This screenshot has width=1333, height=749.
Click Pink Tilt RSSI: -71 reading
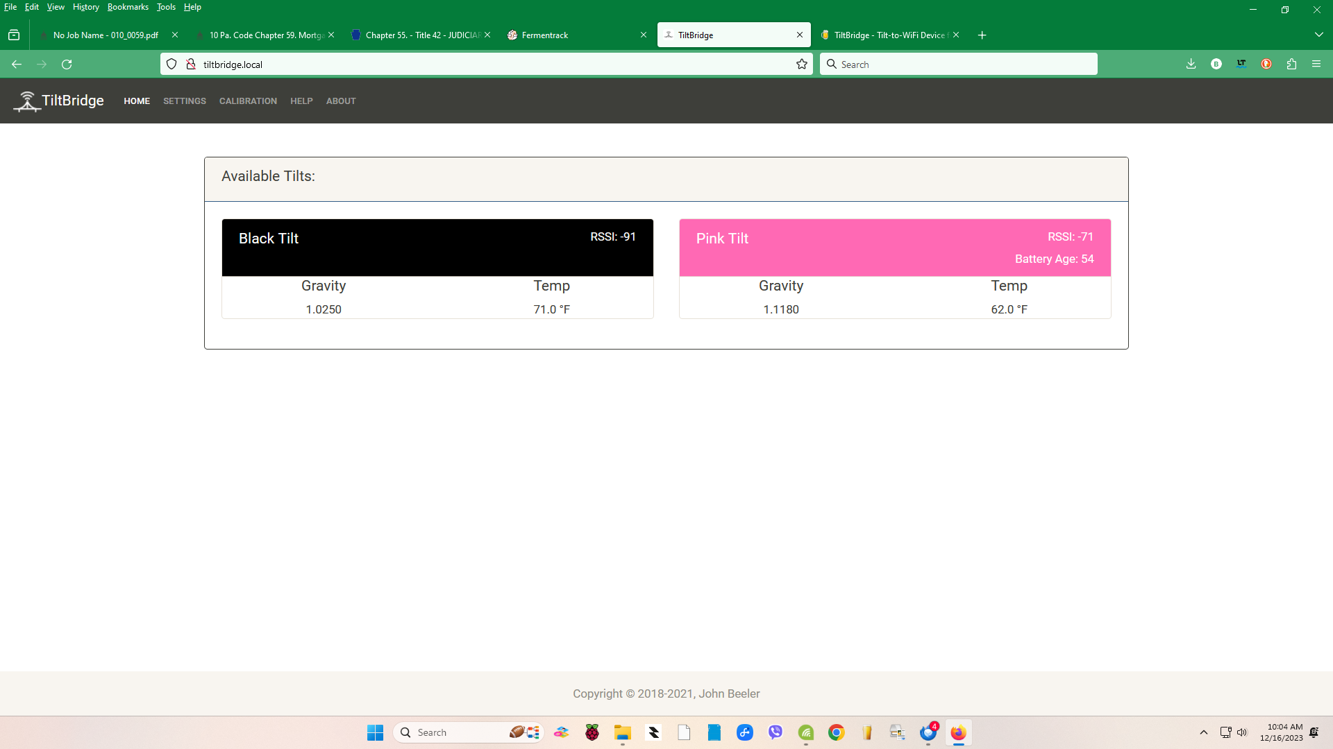pyautogui.click(x=1071, y=236)
